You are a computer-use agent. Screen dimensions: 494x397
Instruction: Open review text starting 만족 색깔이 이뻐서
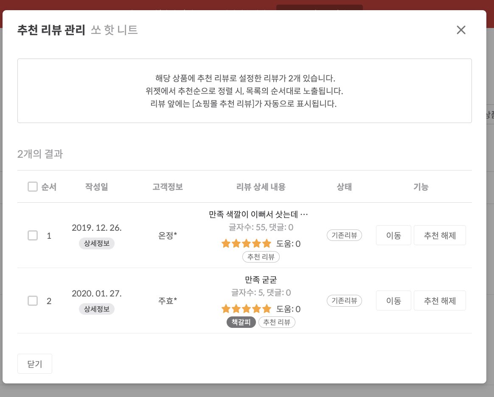pos(258,214)
